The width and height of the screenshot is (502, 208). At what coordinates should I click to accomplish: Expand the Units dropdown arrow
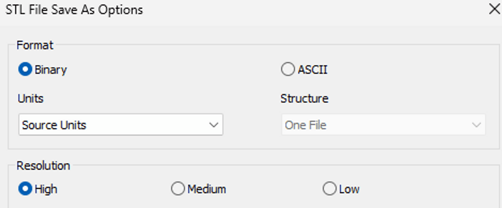point(213,125)
